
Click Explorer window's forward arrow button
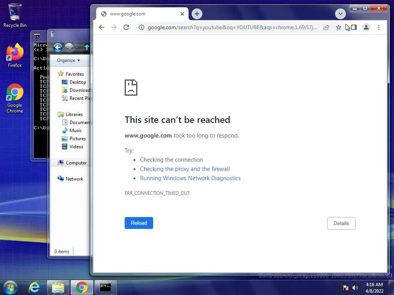69,47
